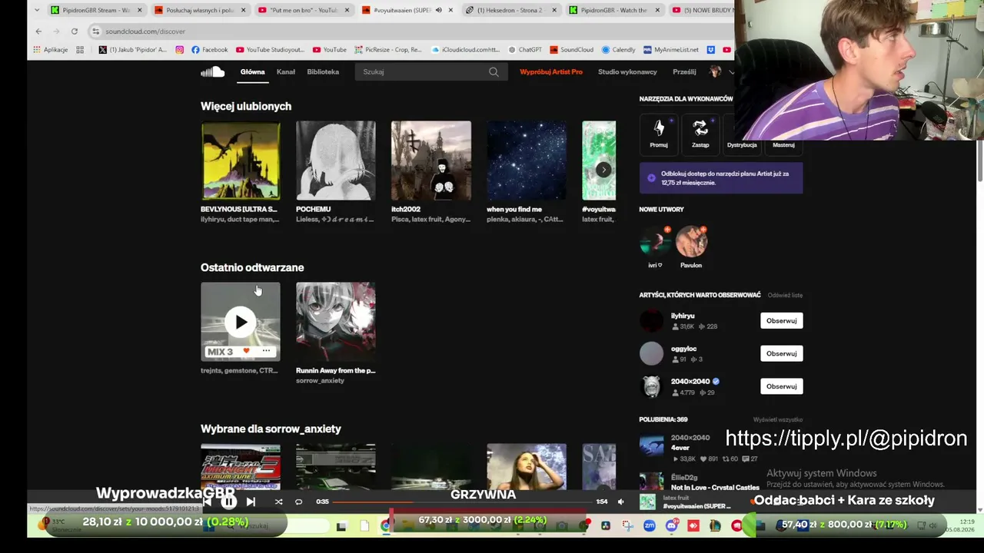Open the PicResize bookmark
Image resolution: width=984 pixels, height=553 pixels.
pos(388,50)
